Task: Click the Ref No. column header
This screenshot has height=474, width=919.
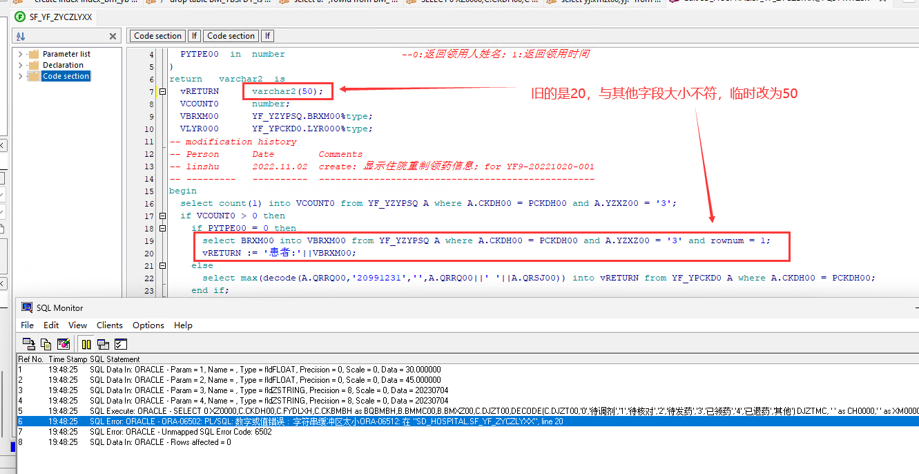Action: pos(30,359)
